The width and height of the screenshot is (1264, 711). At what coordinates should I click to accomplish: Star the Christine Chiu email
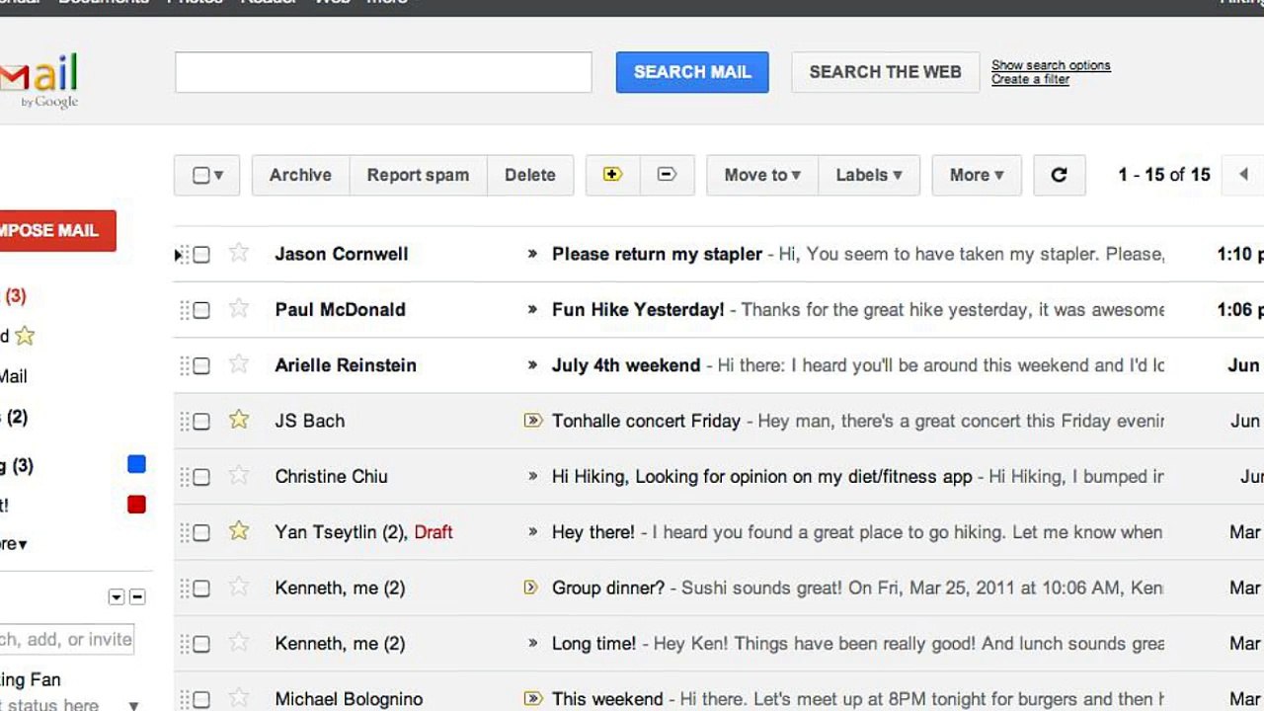(x=239, y=476)
